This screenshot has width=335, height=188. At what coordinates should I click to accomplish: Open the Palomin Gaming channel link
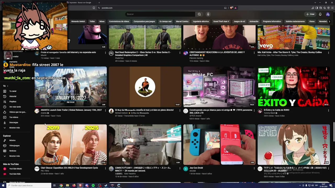196,58
